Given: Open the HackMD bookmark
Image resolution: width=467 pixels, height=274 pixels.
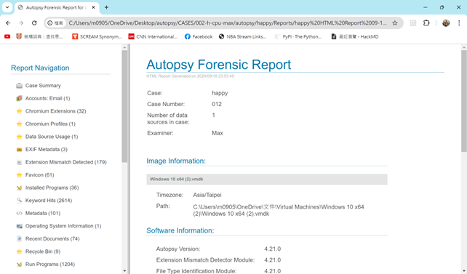Looking at the screenshot, I should [355, 36].
